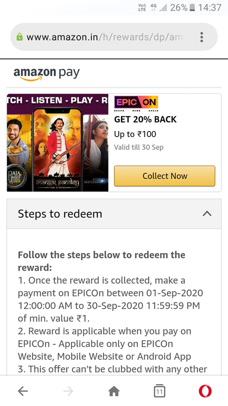Screen dimensions: 228x406
Task: Open the Opera menu logo
Action: (205, 391)
